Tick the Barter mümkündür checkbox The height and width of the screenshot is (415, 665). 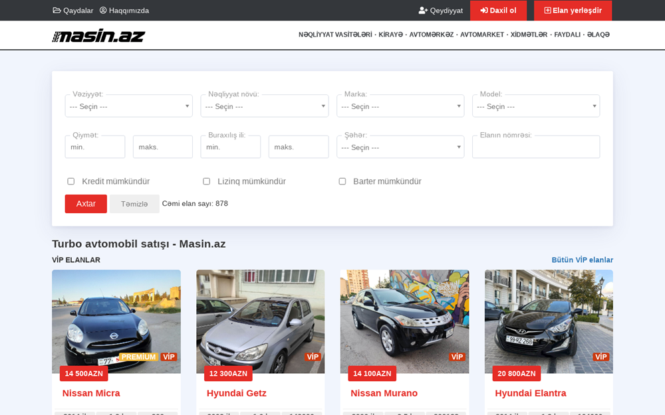tap(342, 181)
